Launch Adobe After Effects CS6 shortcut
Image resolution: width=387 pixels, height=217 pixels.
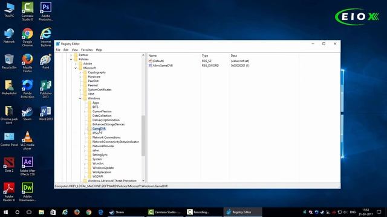click(x=27, y=166)
